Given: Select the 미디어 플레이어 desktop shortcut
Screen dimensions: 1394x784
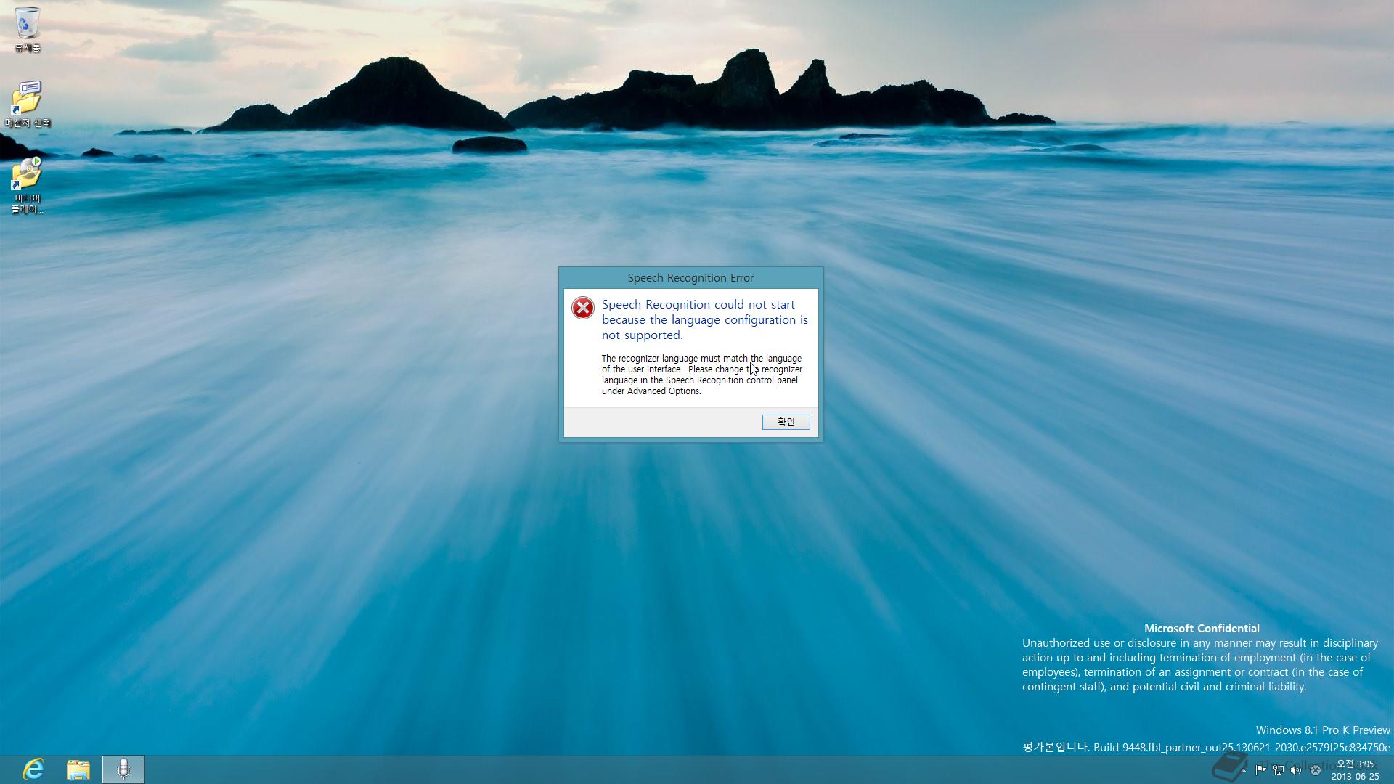Looking at the screenshot, I should click(x=28, y=186).
